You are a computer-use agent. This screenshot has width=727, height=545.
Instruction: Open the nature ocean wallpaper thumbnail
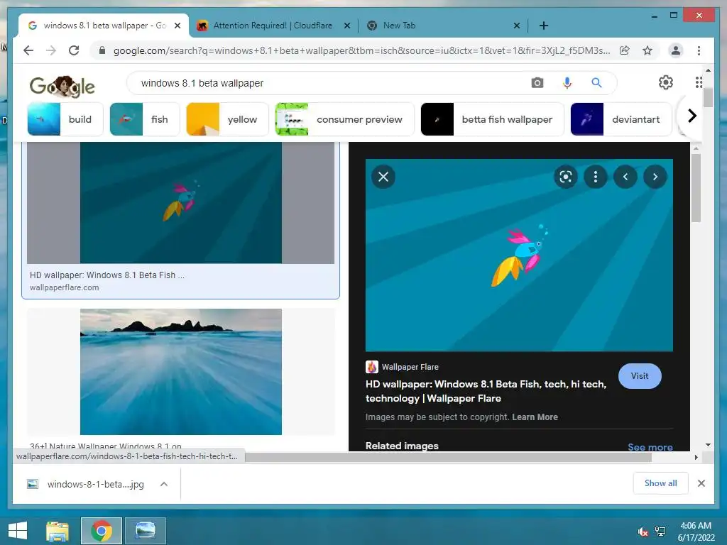pos(181,372)
